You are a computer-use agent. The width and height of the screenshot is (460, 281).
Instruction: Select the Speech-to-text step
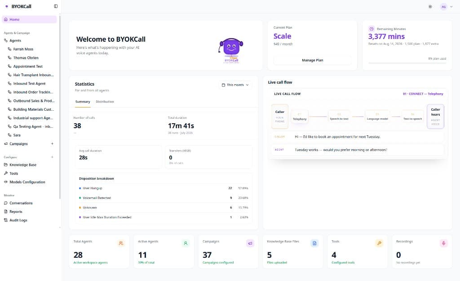pyautogui.click(x=339, y=117)
